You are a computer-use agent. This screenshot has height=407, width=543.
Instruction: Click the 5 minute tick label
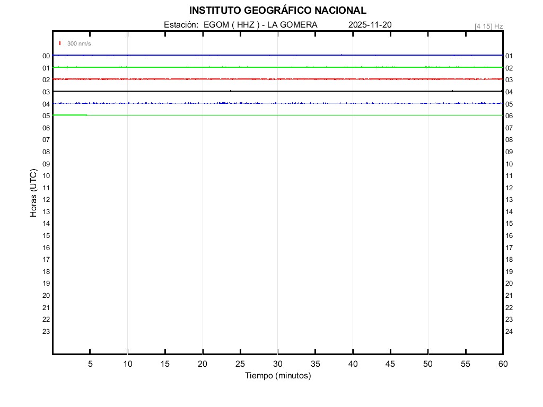[x=90, y=364]
